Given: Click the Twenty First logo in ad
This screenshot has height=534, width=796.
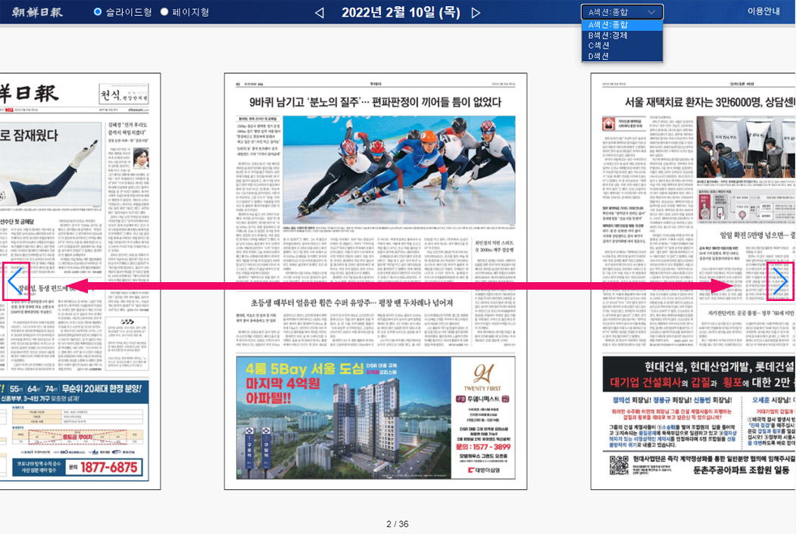Looking at the screenshot, I should click(482, 379).
